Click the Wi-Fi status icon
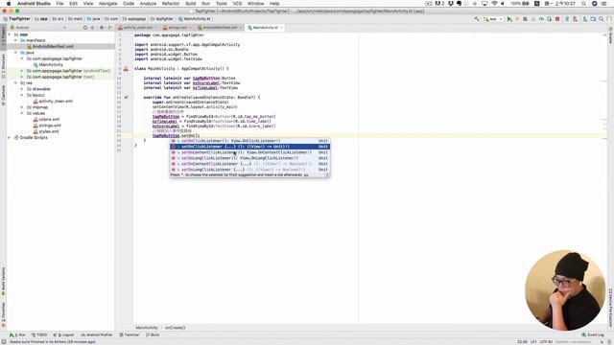This screenshot has height=345, width=614. (494, 4)
